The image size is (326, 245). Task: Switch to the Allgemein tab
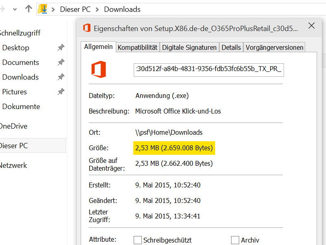98,47
